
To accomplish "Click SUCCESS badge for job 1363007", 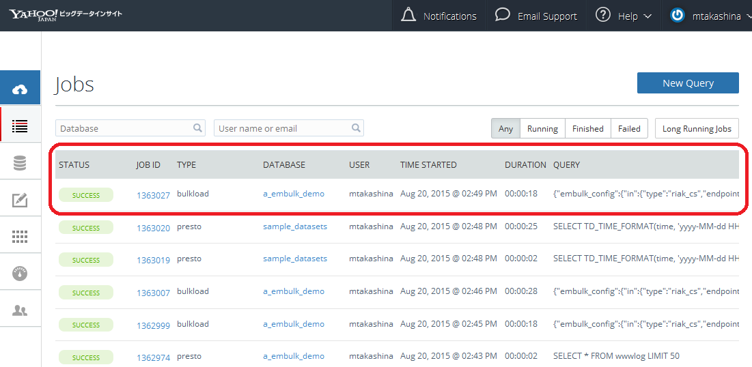I will tap(86, 293).
